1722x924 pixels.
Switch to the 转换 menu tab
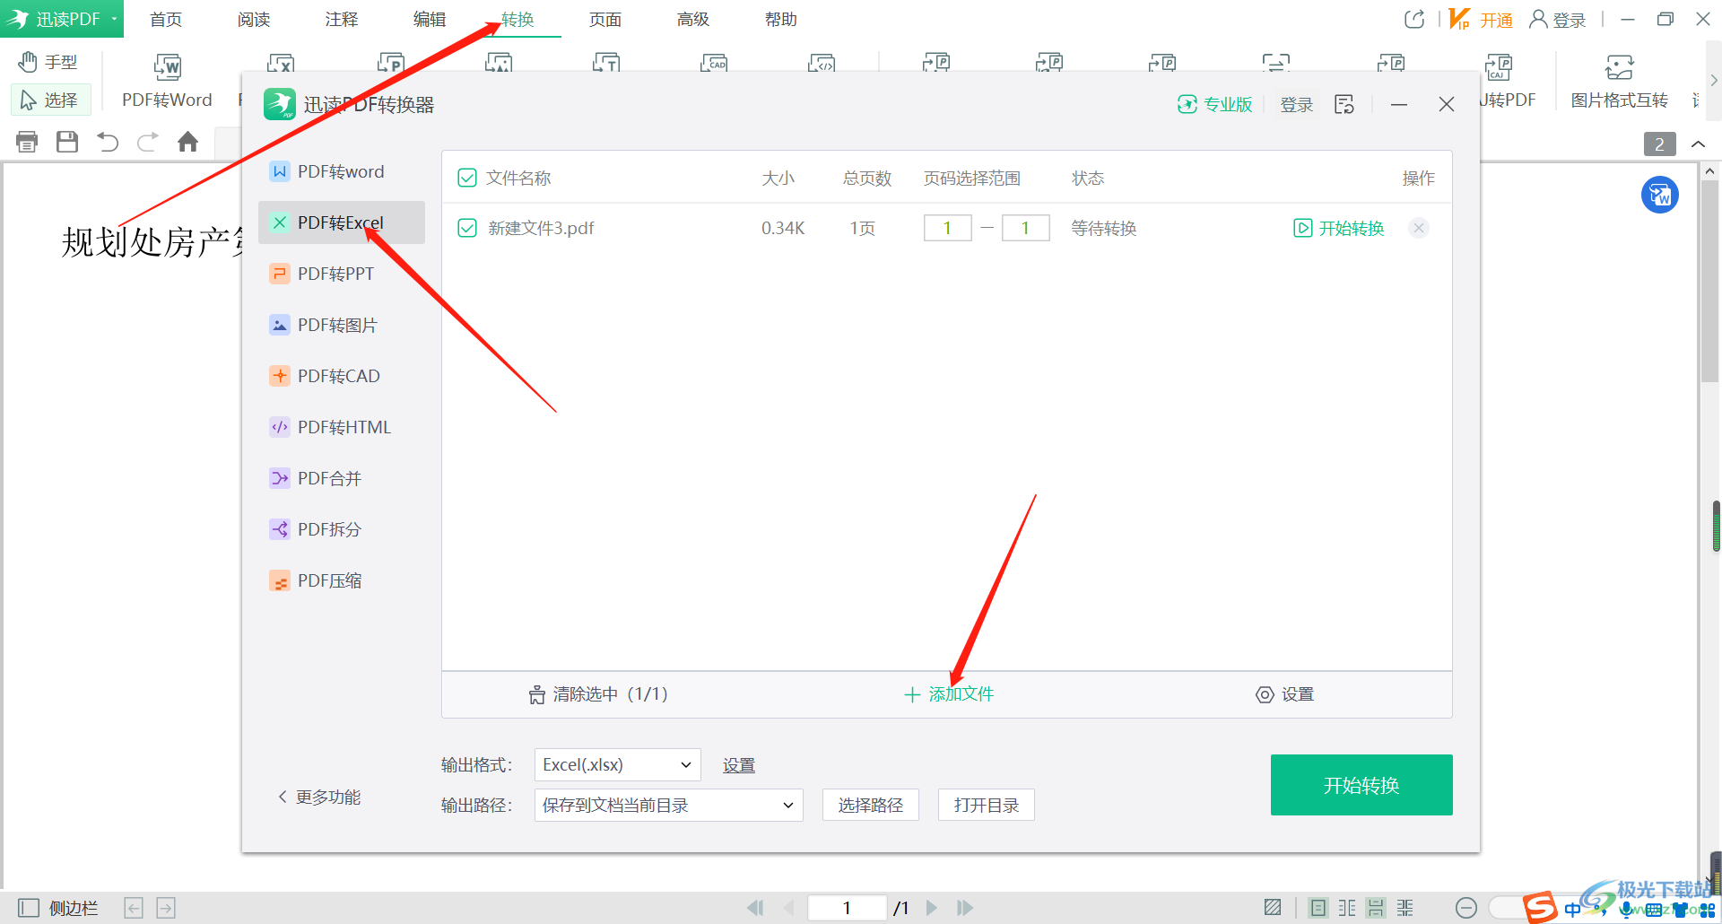(517, 19)
